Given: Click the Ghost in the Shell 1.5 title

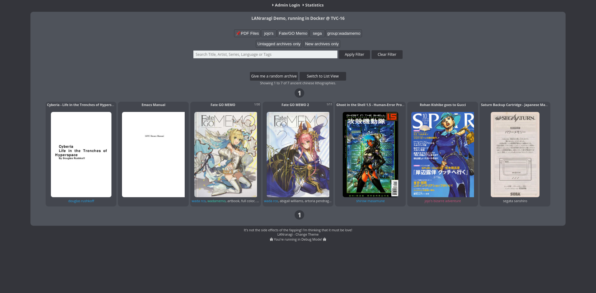Looking at the screenshot, I should click(370, 105).
